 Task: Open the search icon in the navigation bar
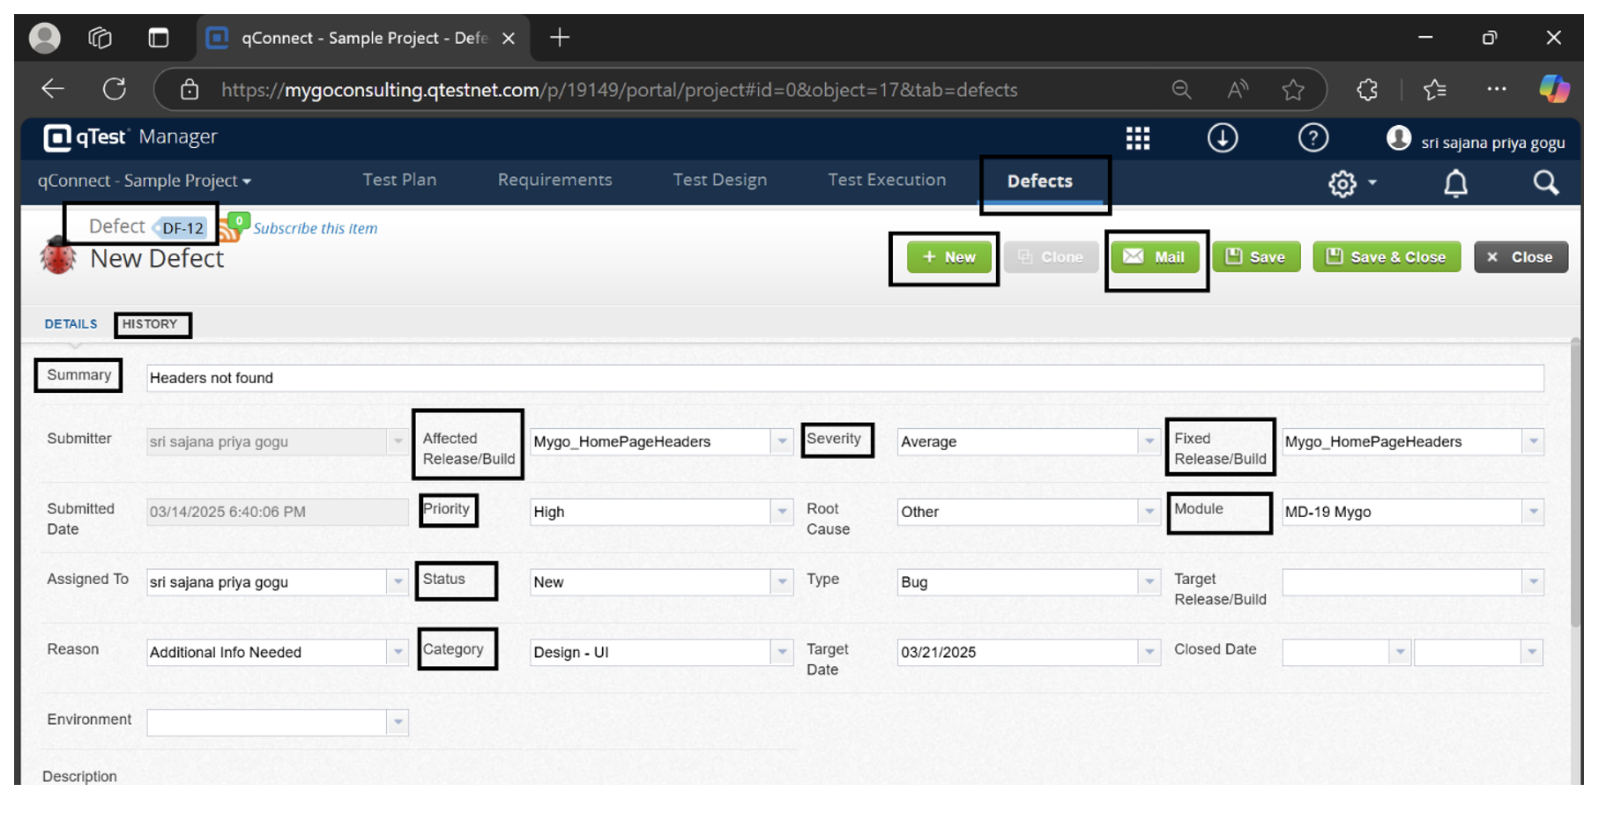(x=1545, y=182)
